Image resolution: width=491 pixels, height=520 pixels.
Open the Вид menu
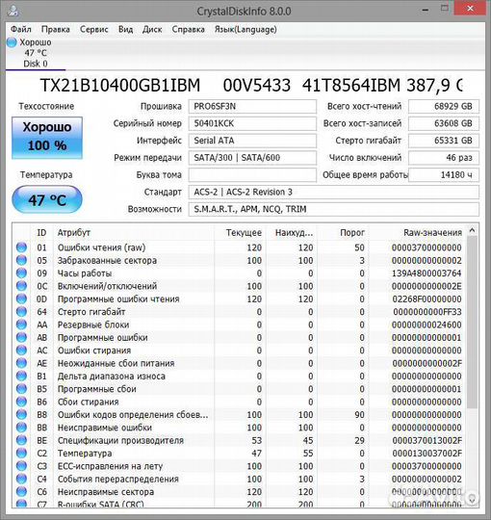(126, 29)
